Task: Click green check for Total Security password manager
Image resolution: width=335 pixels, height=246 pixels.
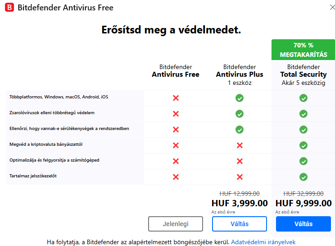Action: pos(303,176)
